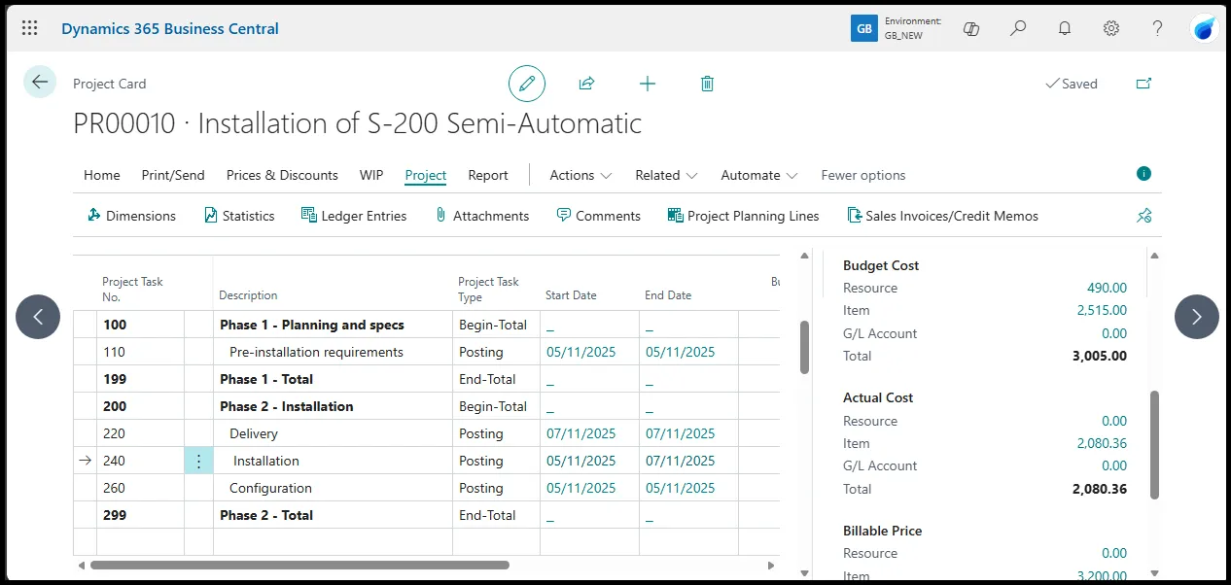Go back with the back arrow
Viewport: 1231px width, 585px height.
(x=40, y=82)
